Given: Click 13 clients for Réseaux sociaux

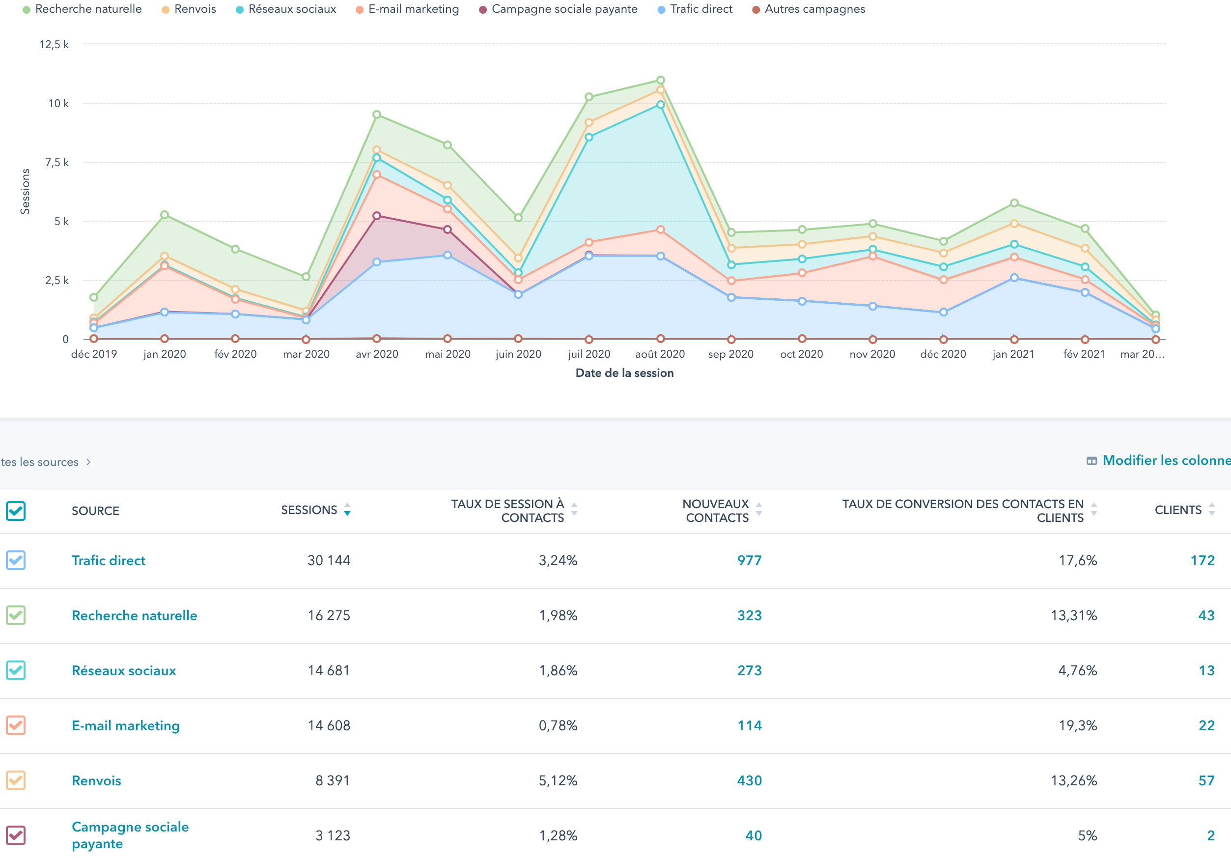Looking at the screenshot, I should [1207, 670].
